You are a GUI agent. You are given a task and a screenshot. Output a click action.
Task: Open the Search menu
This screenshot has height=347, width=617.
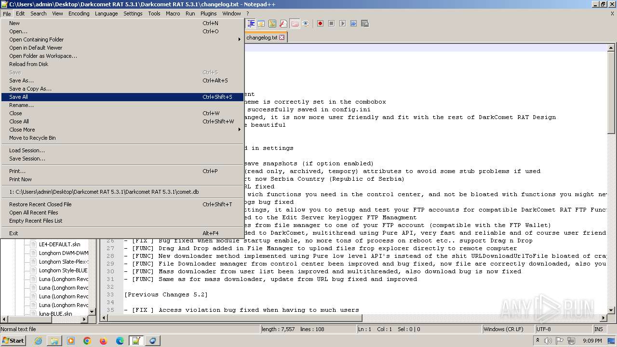coord(39,13)
